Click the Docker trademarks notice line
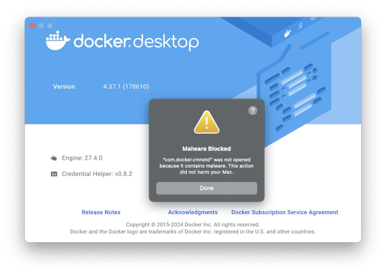Image resolution: width=386 pixels, height=275 pixels. tap(193, 232)
